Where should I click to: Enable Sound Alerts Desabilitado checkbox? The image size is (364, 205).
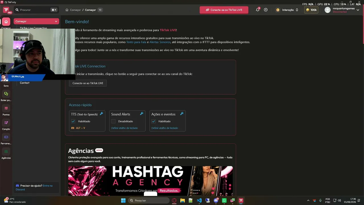pos(113,121)
